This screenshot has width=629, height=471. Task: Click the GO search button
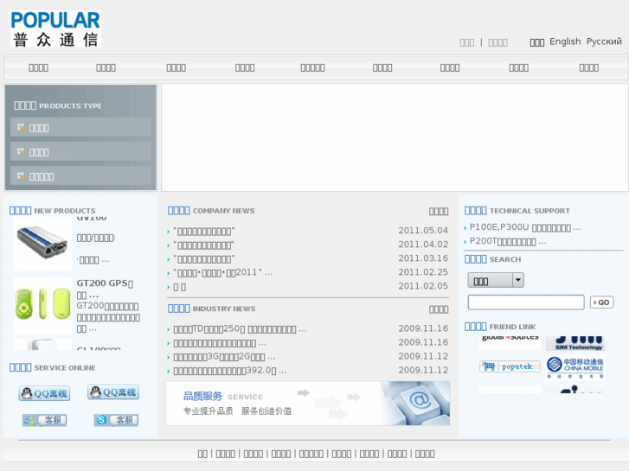(601, 302)
